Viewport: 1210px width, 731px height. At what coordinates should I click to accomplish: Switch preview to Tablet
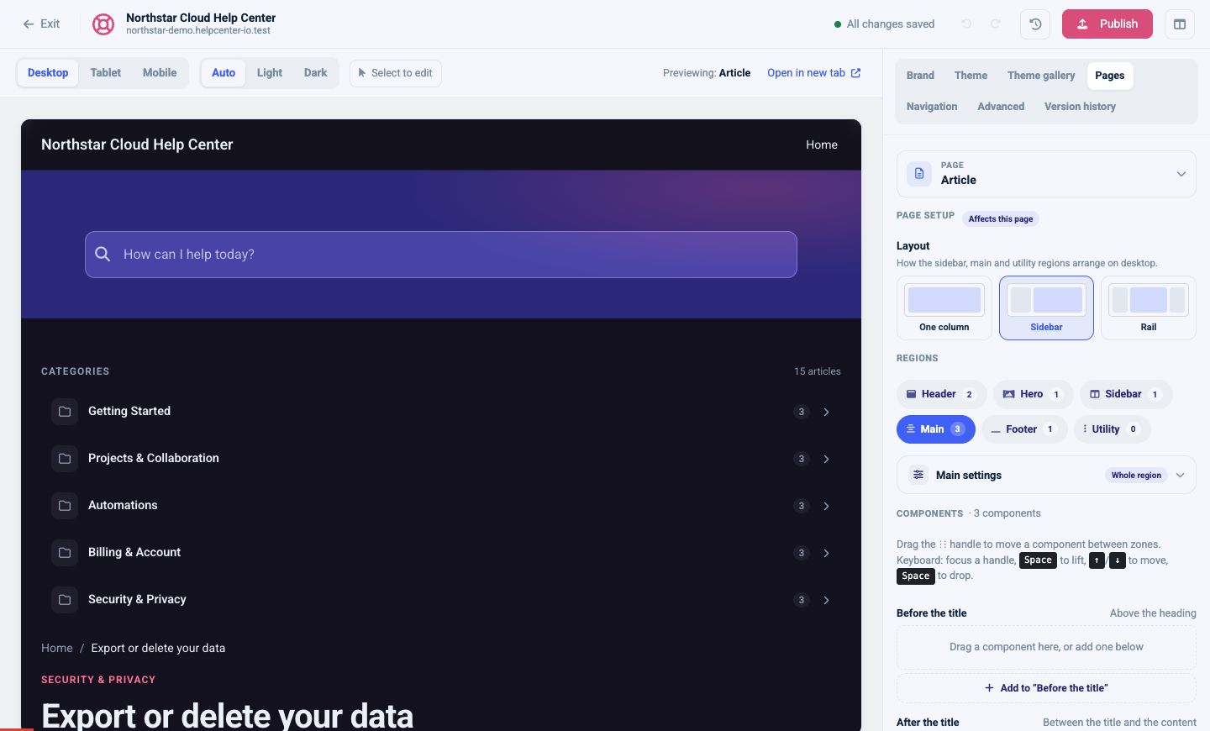pos(106,73)
